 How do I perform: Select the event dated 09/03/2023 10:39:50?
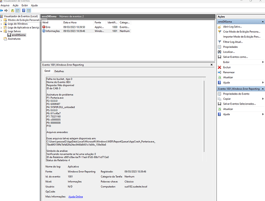point(86,27)
